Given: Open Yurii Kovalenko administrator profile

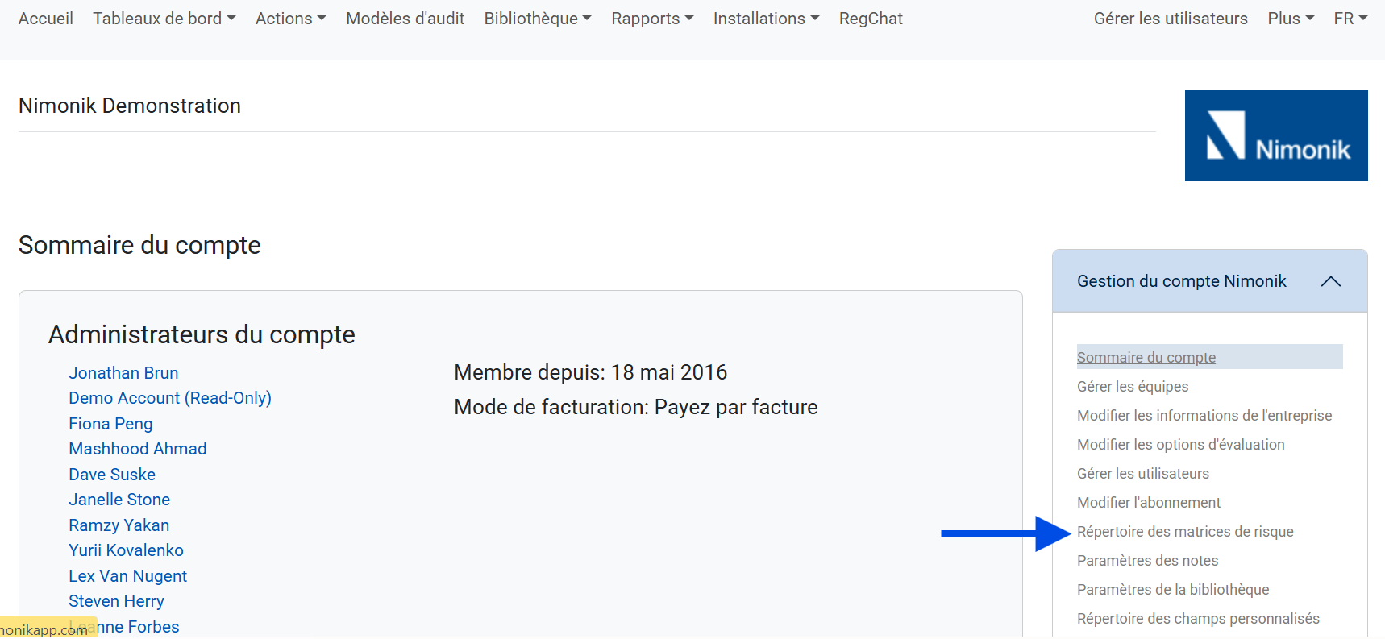Looking at the screenshot, I should (x=127, y=550).
